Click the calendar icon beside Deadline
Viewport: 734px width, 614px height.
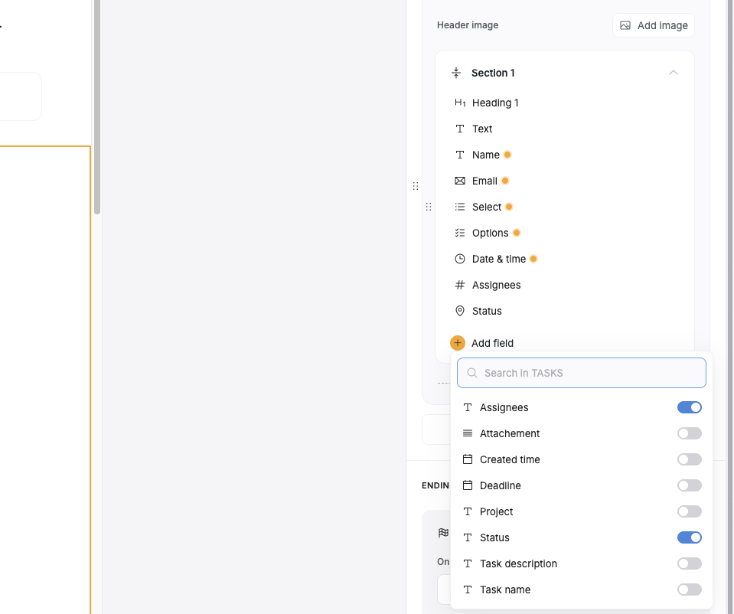[467, 485]
